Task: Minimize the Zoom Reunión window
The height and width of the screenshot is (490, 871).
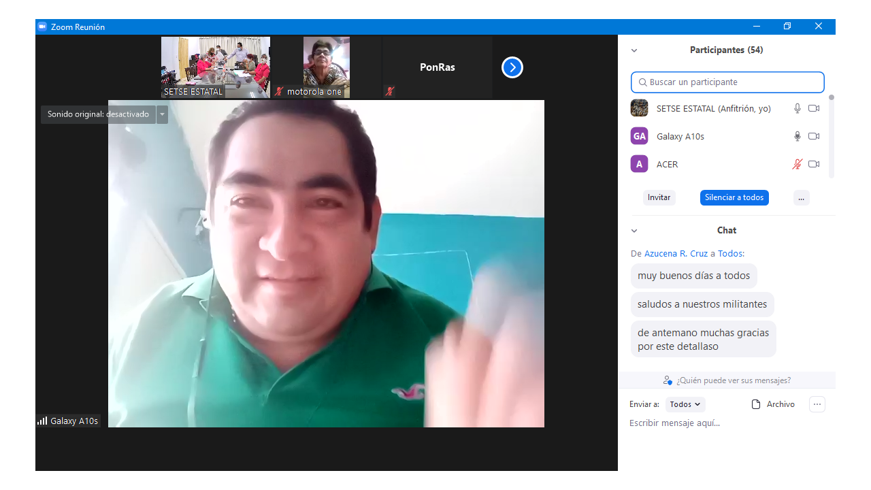Action: [756, 27]
